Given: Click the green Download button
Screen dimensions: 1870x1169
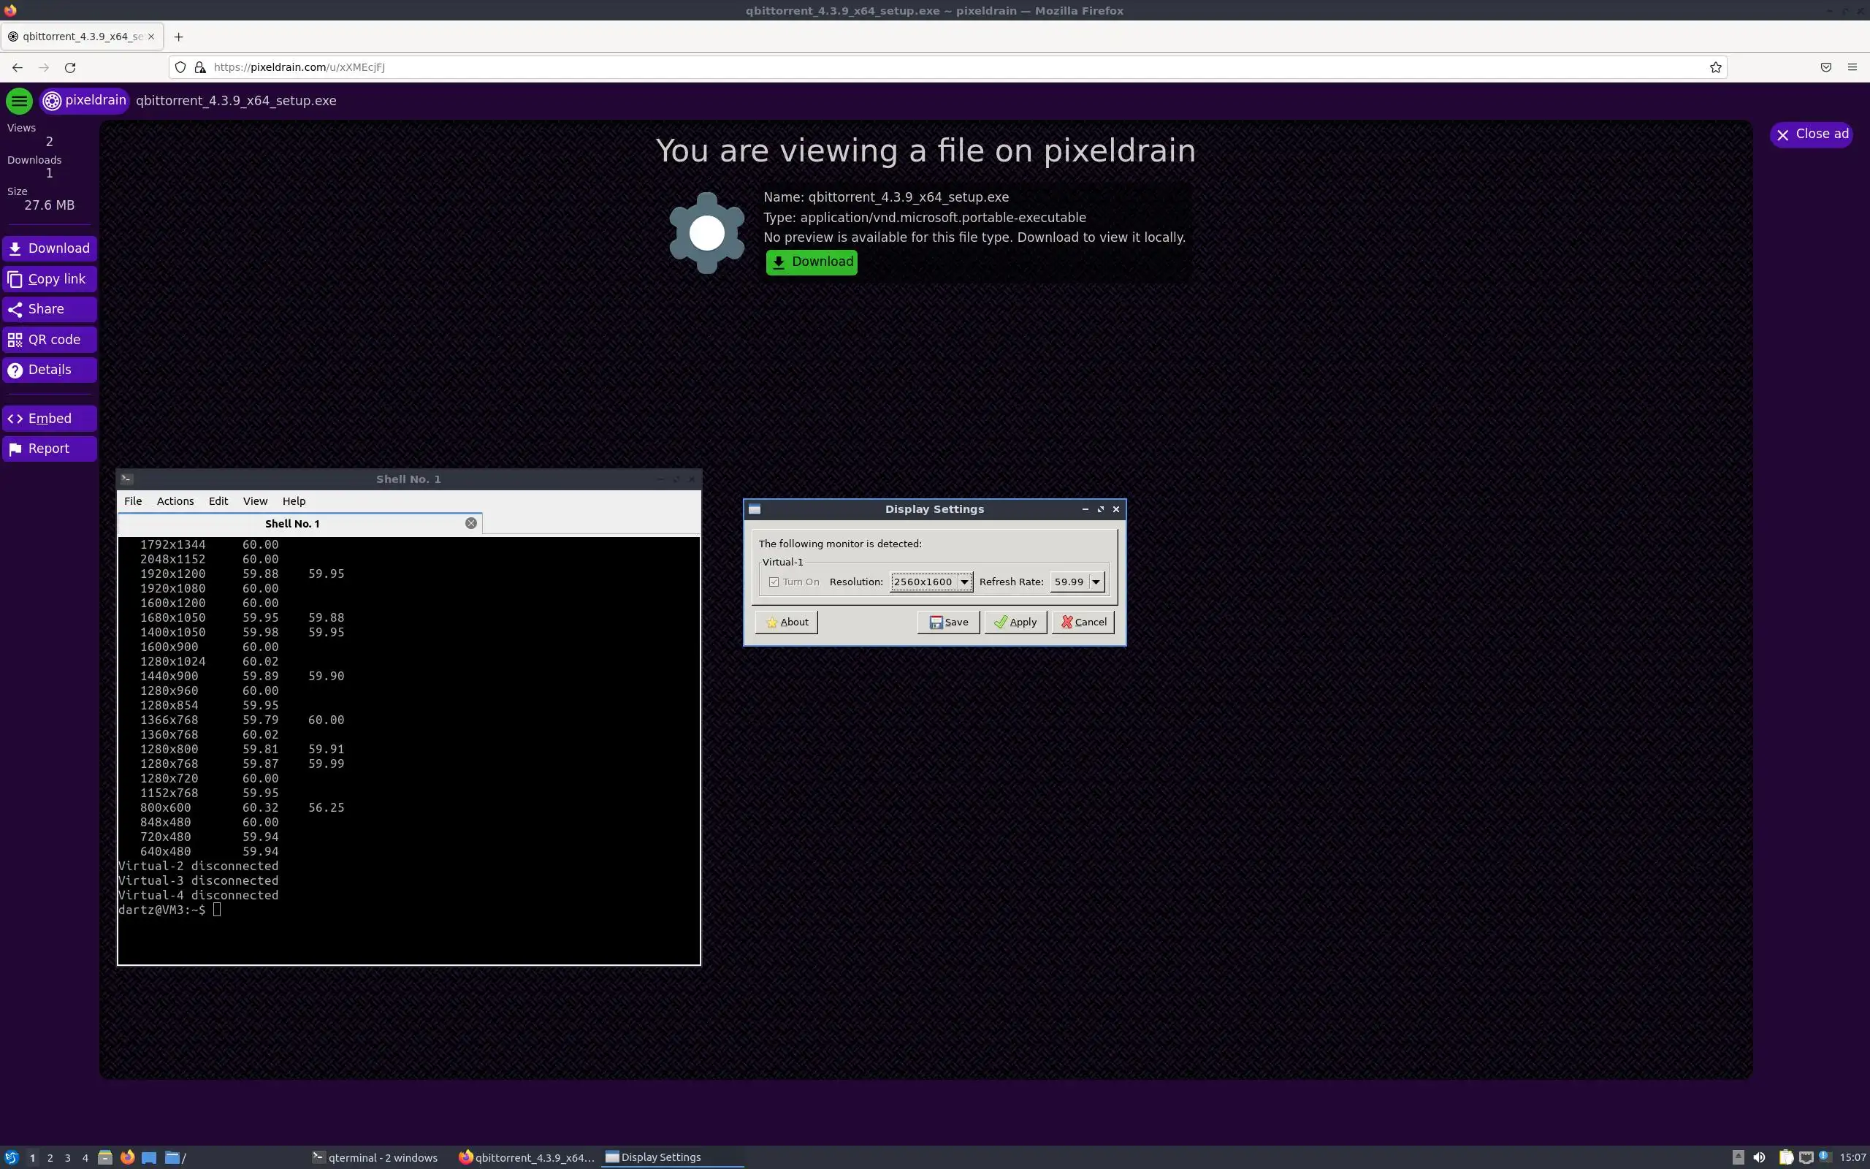Looking at the screenshot, I should coord(812,262).
